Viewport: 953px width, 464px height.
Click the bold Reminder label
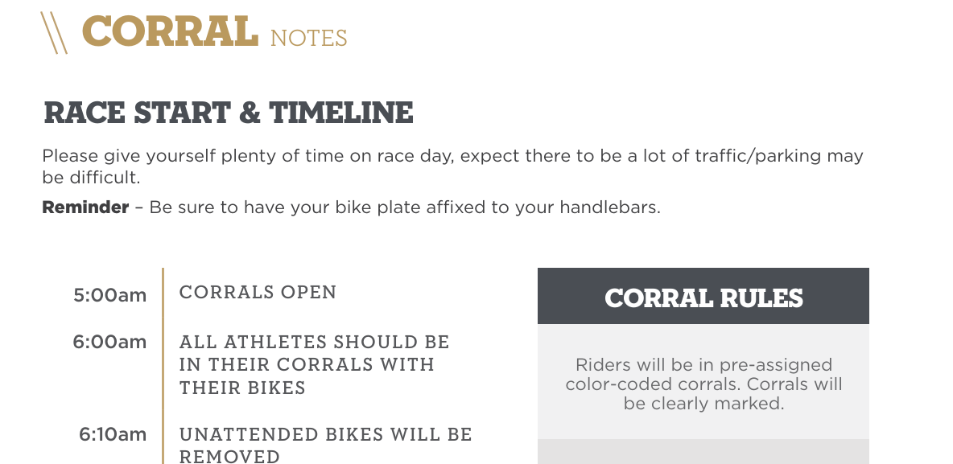pyautogui.click(x=85, y=207)
